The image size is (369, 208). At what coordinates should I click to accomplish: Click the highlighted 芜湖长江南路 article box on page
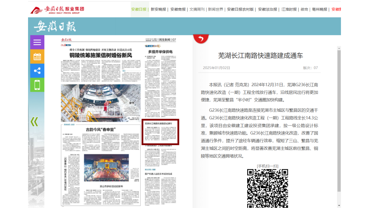click(160, 132)
